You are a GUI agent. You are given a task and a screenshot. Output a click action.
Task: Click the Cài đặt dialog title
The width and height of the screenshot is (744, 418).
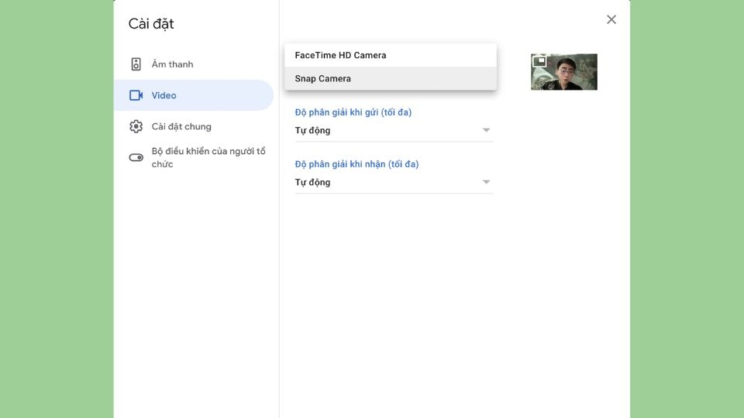pos(151,24)
